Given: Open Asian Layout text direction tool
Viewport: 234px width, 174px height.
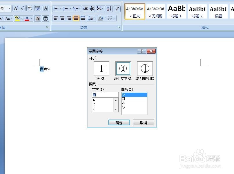Looking at the screenshot, I should pos(100,9).
